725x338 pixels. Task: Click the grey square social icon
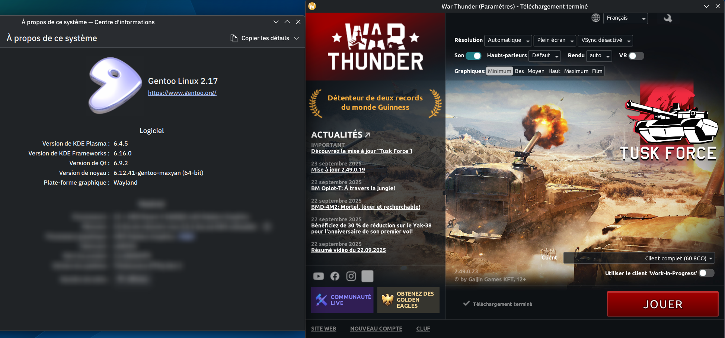pos(367,276)
